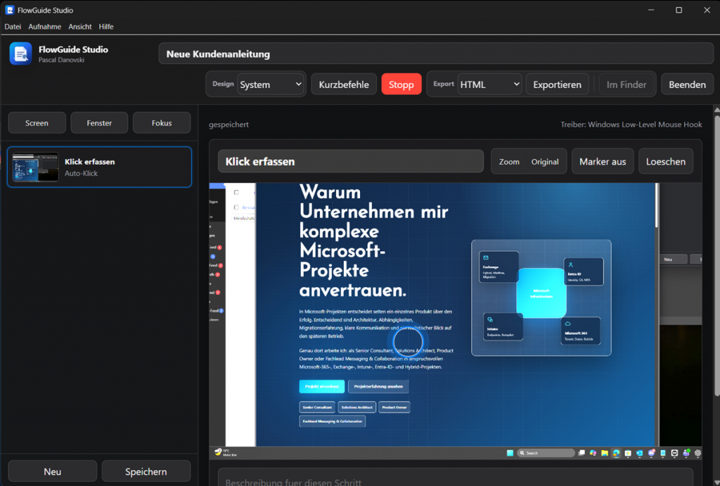
Task: Click Projekterfahrung ansehen button in capture
Action: point(378,386)
